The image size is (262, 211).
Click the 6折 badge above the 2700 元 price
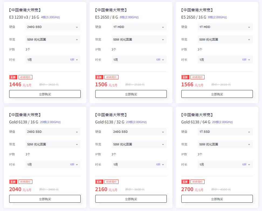click(185, 182)
